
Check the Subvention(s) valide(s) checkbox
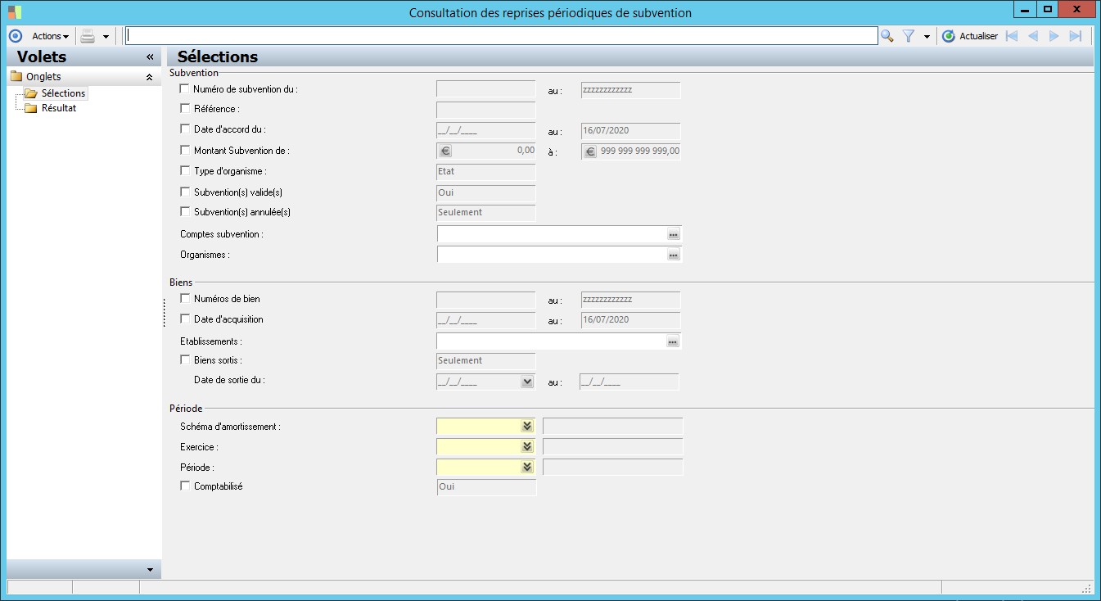pos(185,192)
